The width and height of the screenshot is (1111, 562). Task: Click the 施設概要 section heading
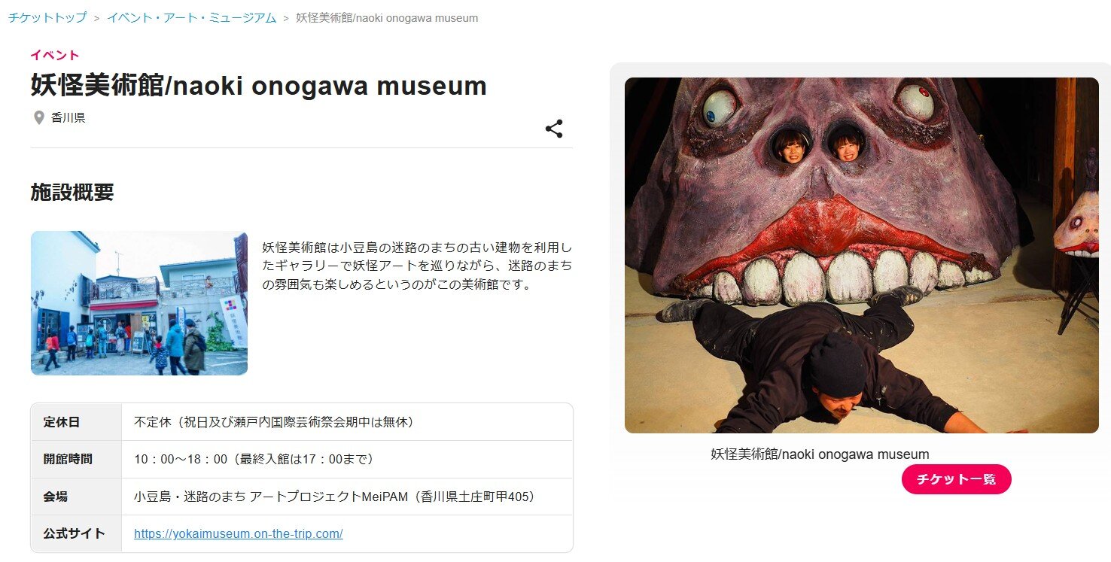tap(72, 193)
